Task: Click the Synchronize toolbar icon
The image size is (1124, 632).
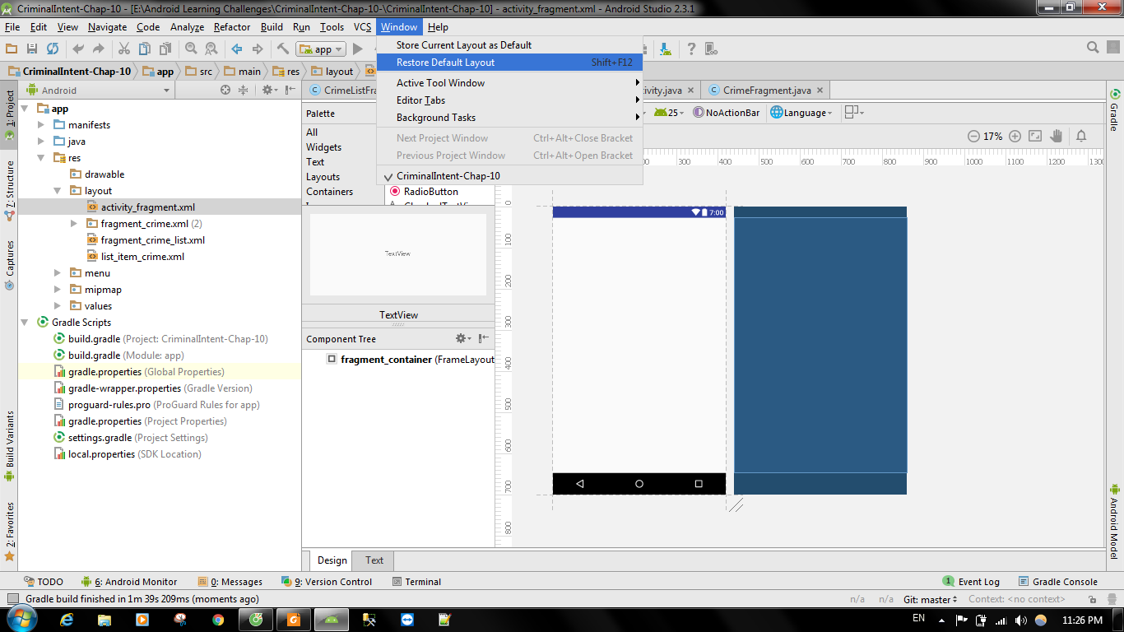Action: [53, 49]
